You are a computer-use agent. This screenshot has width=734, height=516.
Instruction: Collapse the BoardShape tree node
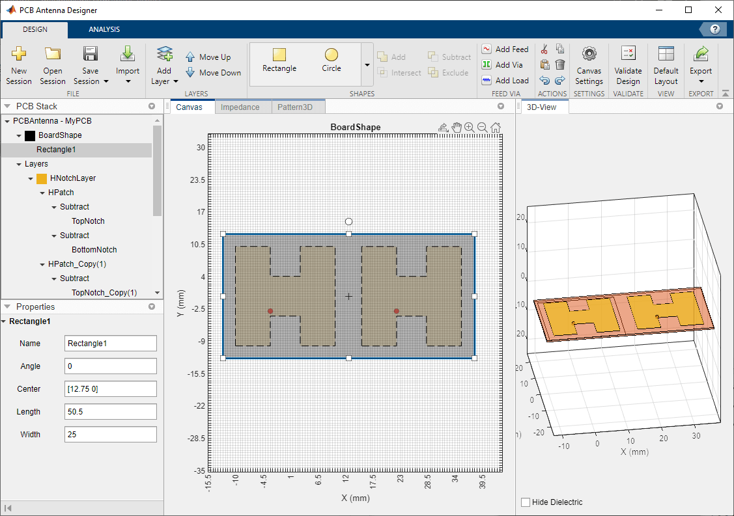pyautogui.click(x=19, y=135)
